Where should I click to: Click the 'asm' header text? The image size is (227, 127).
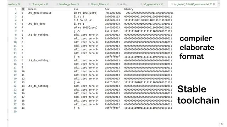(x=76, y=9)
